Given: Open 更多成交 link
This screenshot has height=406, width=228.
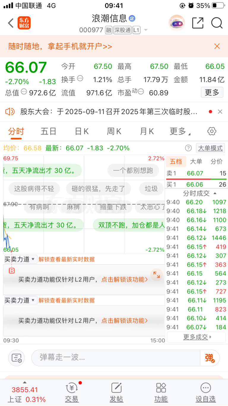Looking at the screenshot, I should click(x=196, y=337).
